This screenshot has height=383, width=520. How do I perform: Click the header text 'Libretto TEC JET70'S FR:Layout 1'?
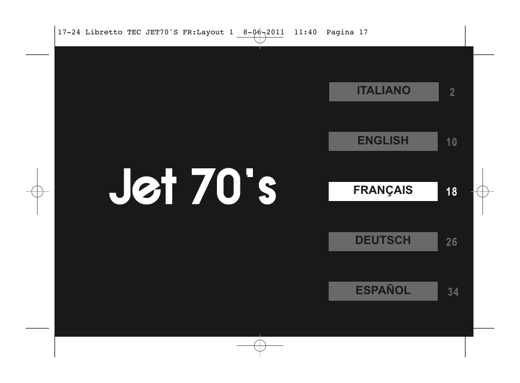pos(159,32)
